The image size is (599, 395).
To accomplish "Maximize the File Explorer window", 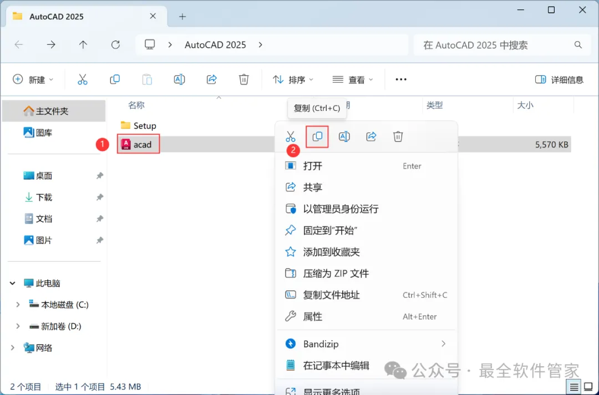I will coord(551,10).
